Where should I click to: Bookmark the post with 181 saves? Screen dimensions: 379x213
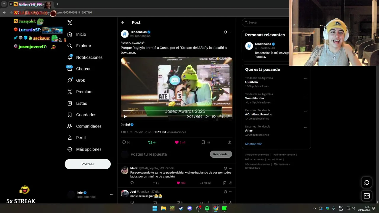(206, 142)
